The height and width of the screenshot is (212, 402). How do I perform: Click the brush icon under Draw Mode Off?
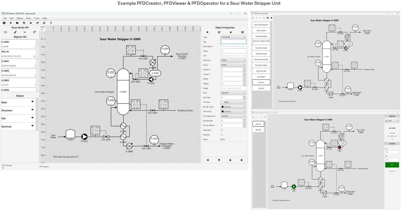15,32
